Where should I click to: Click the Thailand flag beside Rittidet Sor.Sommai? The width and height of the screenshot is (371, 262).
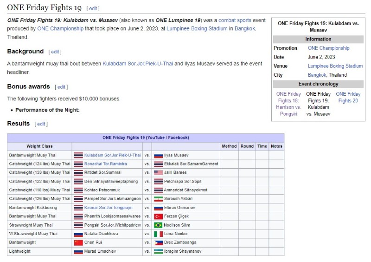pos(78,173)
